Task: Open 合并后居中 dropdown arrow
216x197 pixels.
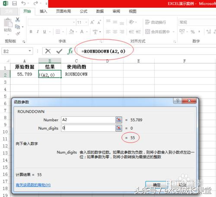Action: point(174,31)
